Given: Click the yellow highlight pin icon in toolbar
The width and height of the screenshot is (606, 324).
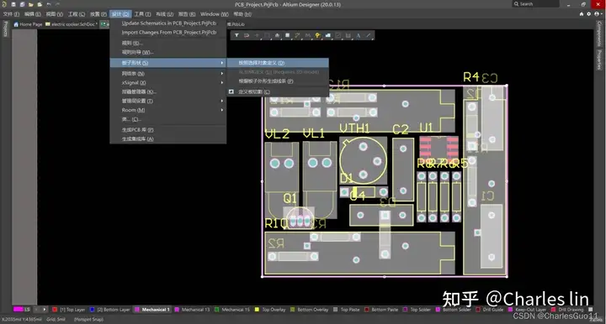Looking at the screenshot, I should pos(317,35).
